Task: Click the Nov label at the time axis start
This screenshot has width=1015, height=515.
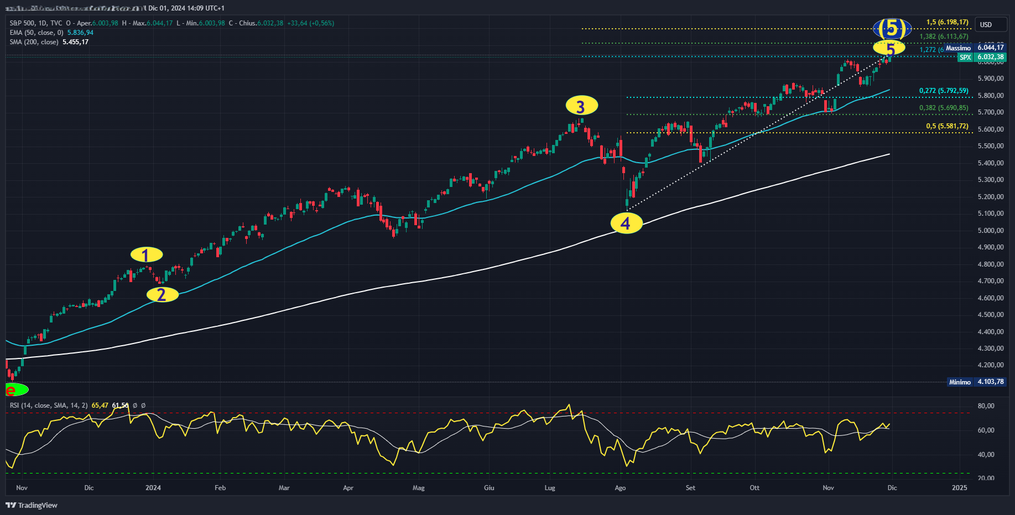Action: tap(22, 488)
